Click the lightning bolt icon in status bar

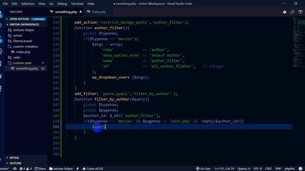tap(78, 169)
